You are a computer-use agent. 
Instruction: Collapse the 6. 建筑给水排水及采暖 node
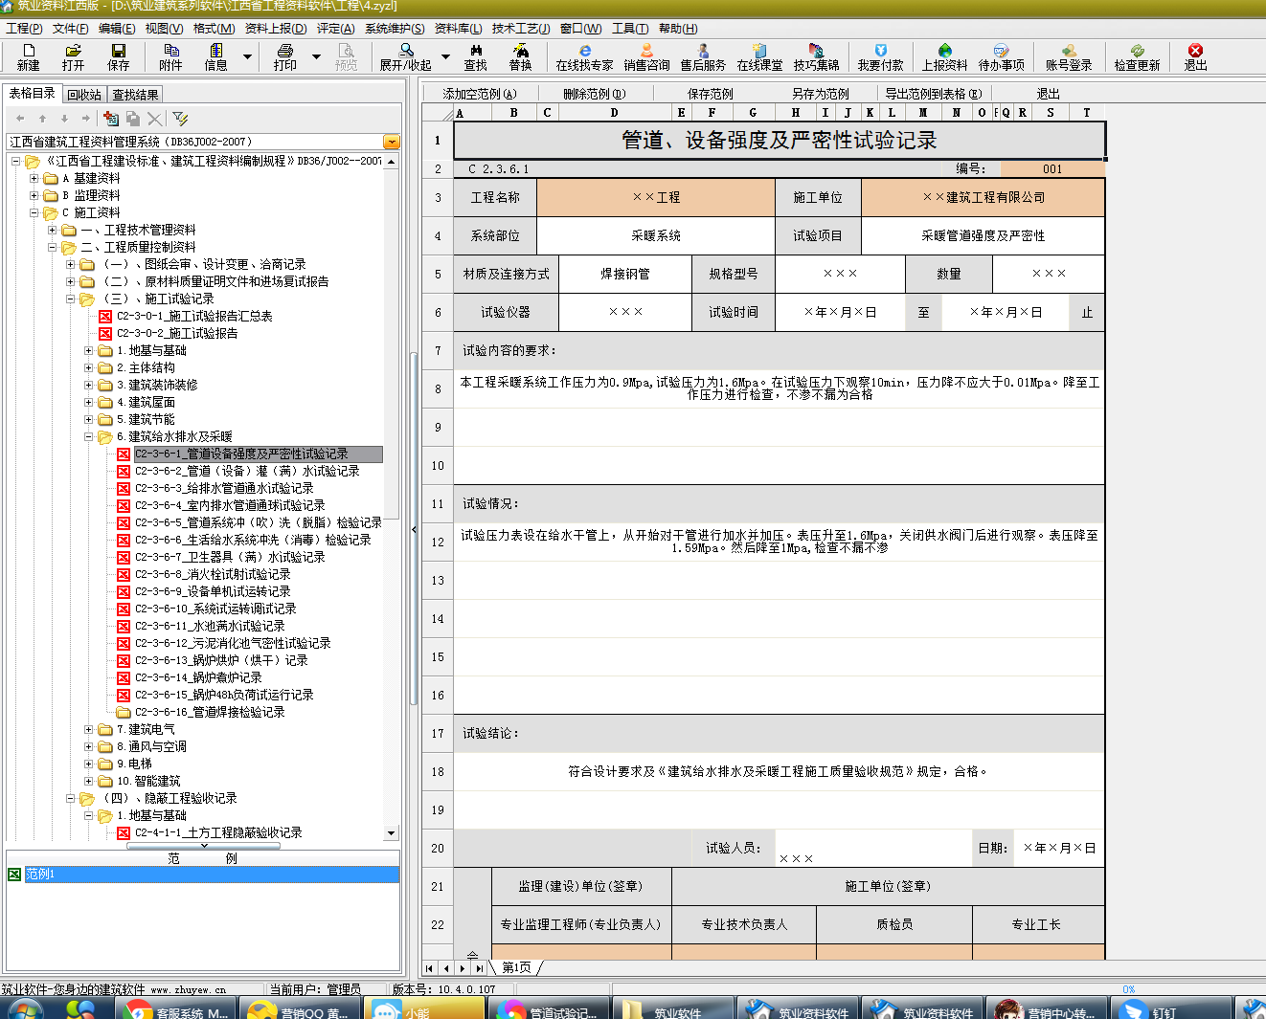tap(89, 436)
